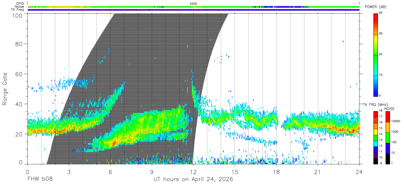Click the UT hours on April 24, 2026 title

(193, 179)
